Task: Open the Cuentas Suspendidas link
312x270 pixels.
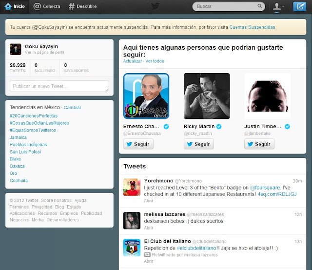Action: click(253, 27)
